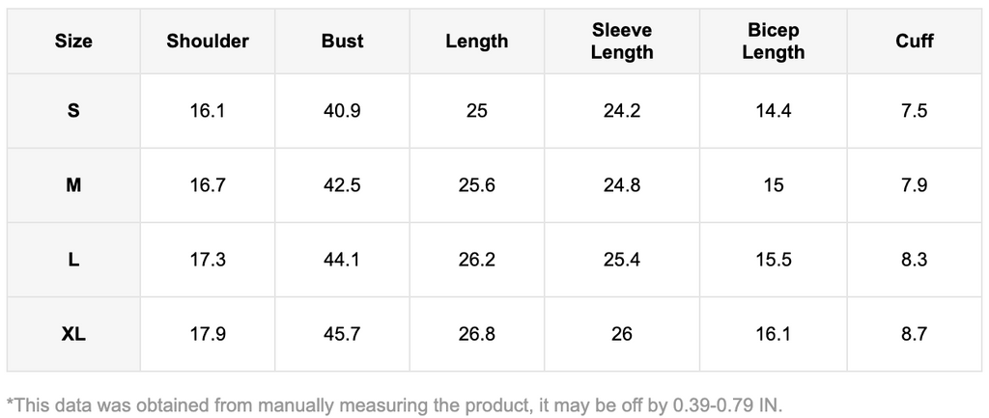Click the size S row label
The image size is (989, 418).
73,111
